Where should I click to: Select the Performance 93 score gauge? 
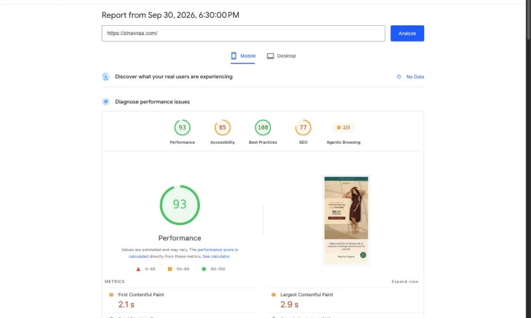pyautogui.click(x=182, y=127)
